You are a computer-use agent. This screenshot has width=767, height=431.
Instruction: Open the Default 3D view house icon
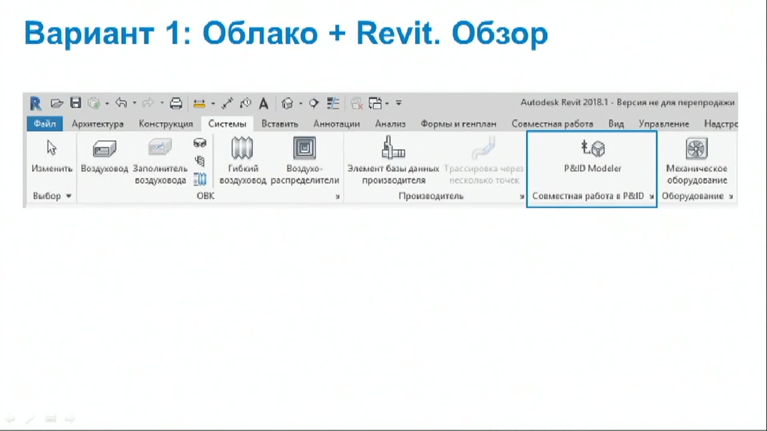click(287, 103)
